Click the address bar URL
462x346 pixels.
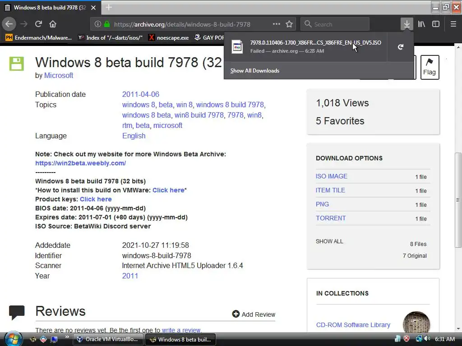coord(182,24)
